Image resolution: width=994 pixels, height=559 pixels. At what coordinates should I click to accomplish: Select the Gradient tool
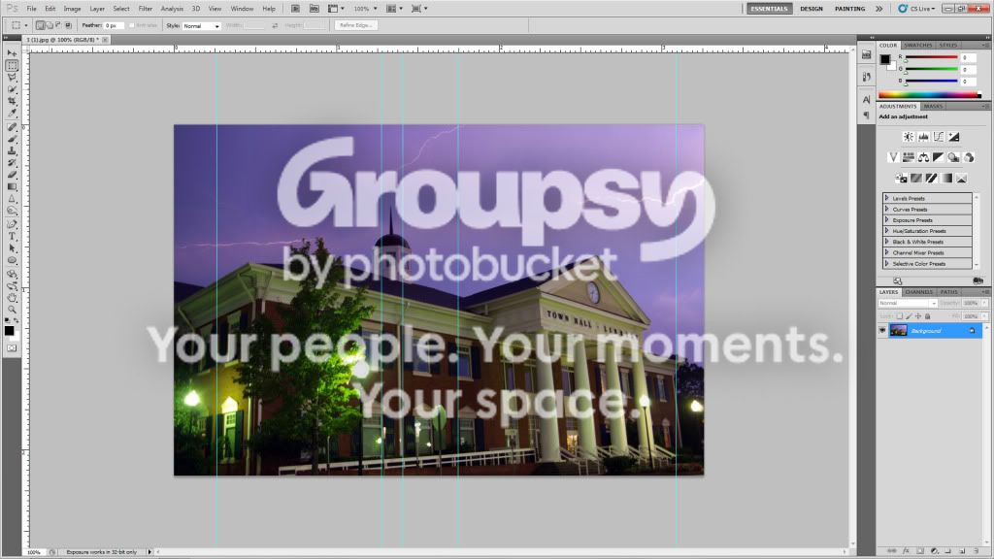pos(12,187)
